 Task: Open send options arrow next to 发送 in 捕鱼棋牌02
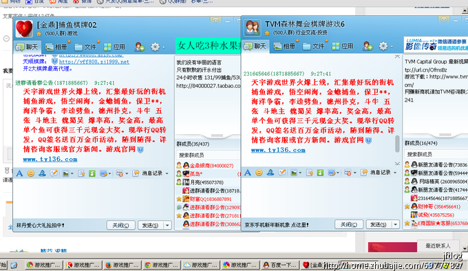(167, 226)
